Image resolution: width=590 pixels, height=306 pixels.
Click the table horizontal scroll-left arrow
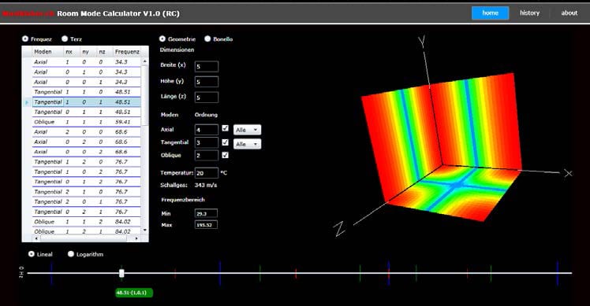coord(36,238)
